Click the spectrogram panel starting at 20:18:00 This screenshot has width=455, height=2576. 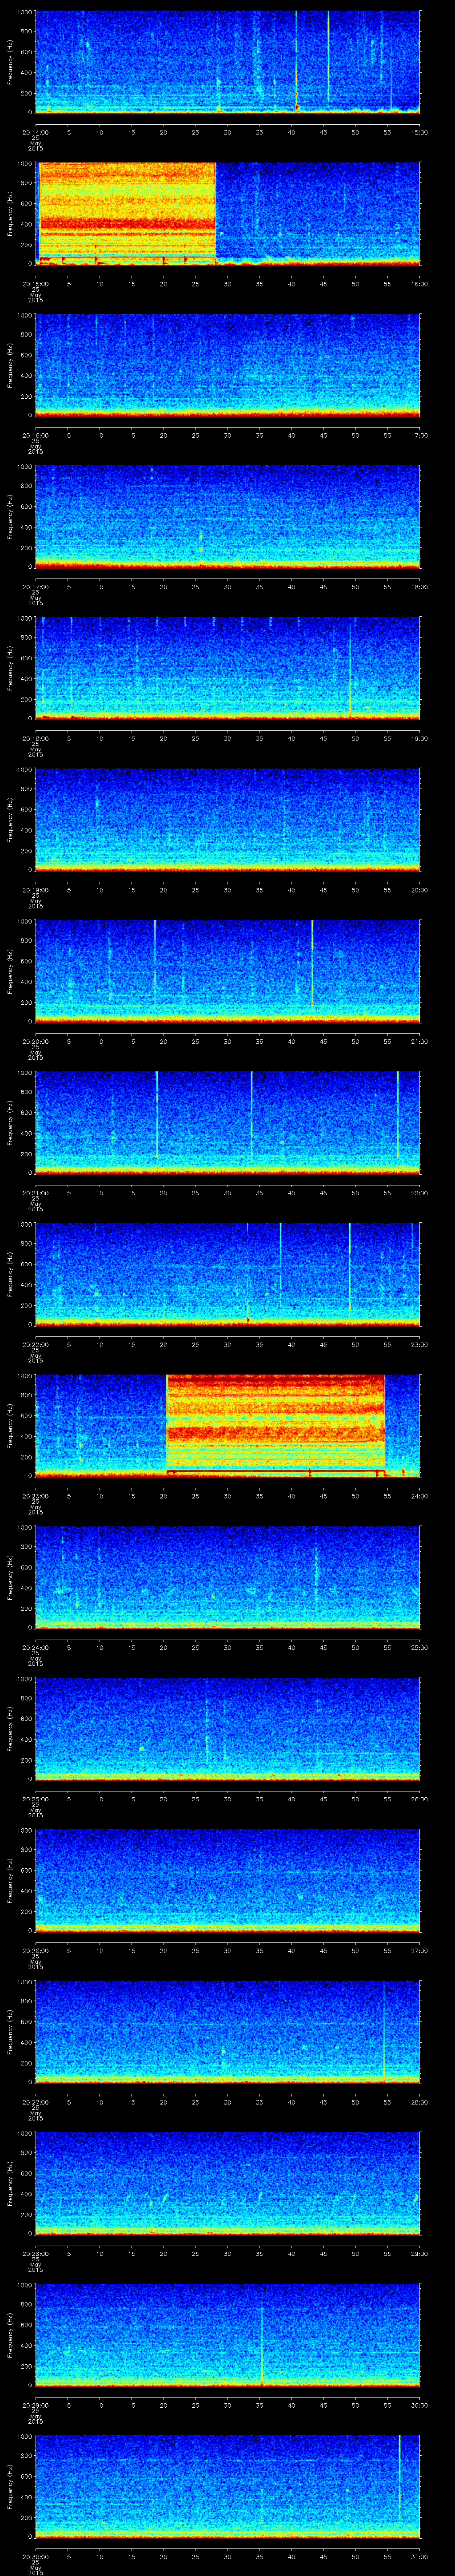[228, 668]
